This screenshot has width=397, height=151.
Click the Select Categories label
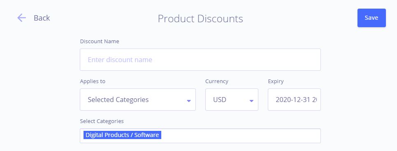(102, 121)
